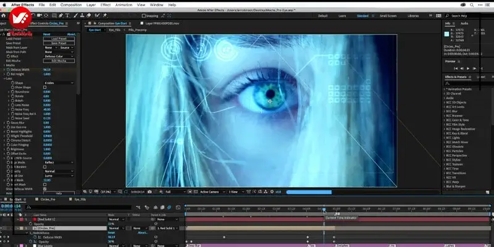The height and width of the screenshot is (247, 494).
Task: Take a snapshot with camera icon
Action: tap(149, 191)
